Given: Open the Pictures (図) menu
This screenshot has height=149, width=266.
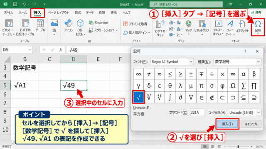Looking at the screenshot, I should [x=54, y=27].
